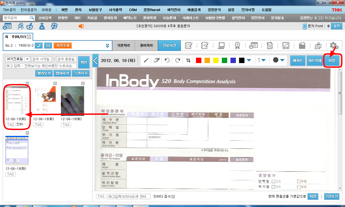345x207 pixels.
Task: Click the 환자검색 input field
Action: coord(16,18)
